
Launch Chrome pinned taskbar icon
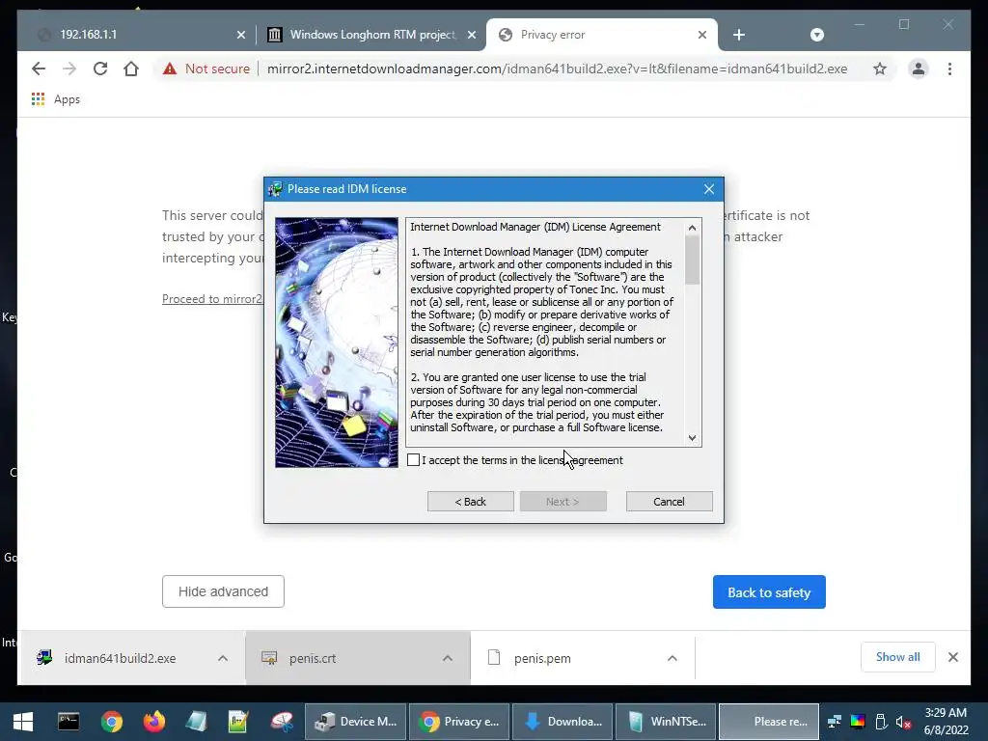(x=112, y=722)
